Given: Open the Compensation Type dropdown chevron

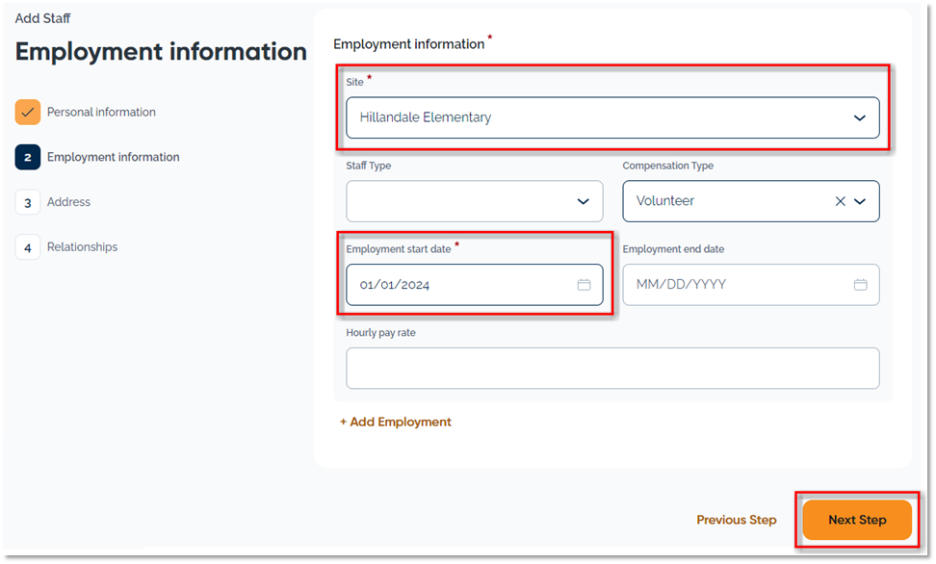Looking at the screenshot, I should point(860,201).
